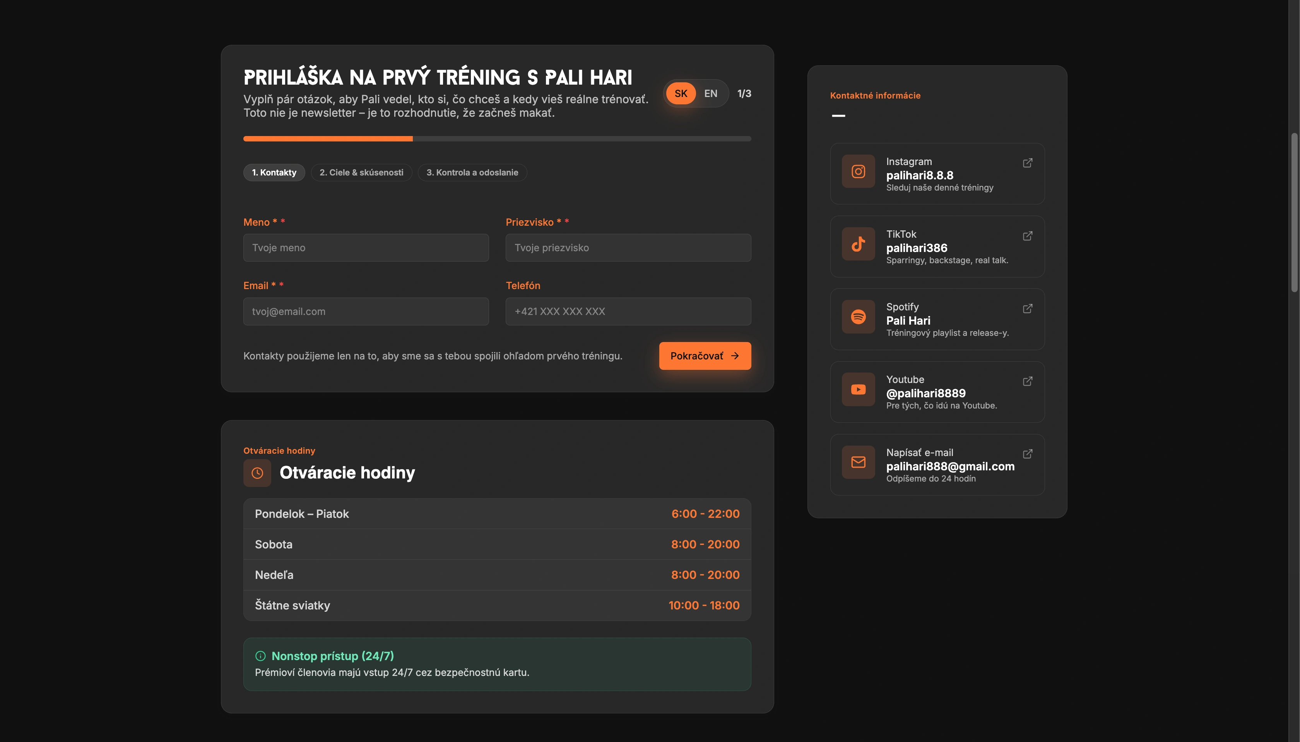1300x742 pixels.
Task: Open Instagram external link arrow icon
Action: click(x=1027, y=163)
